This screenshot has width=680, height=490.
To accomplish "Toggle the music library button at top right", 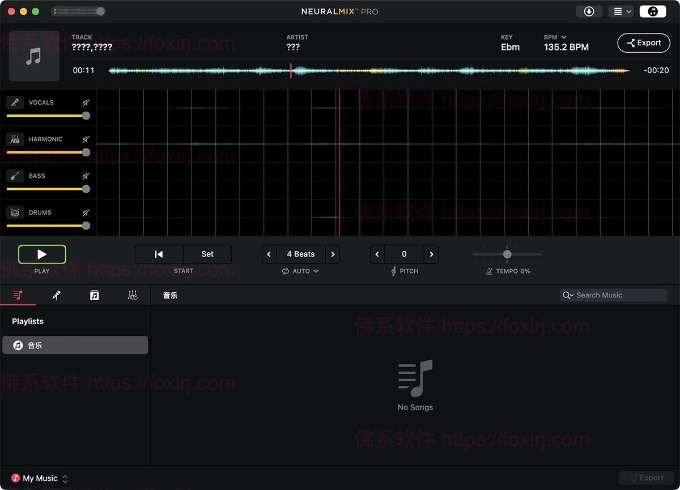I will tap(652, 11).
